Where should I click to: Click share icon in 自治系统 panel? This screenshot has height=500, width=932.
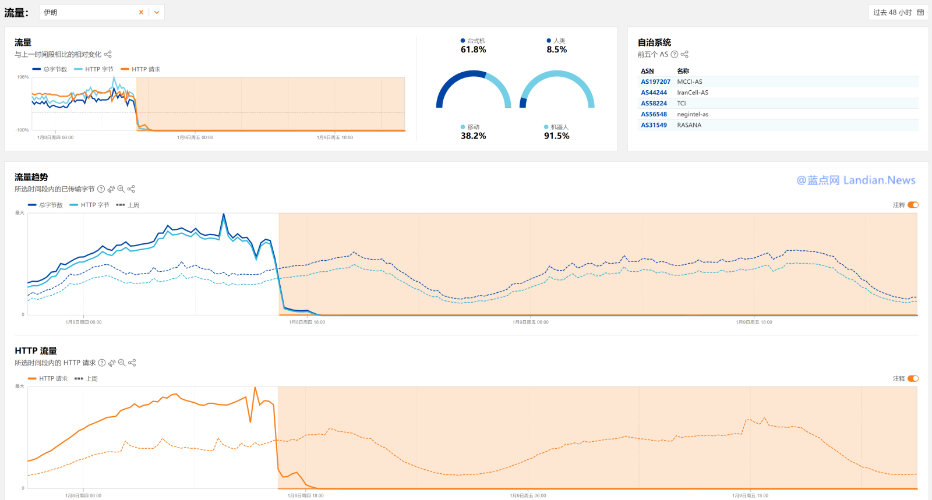(684, 55)
